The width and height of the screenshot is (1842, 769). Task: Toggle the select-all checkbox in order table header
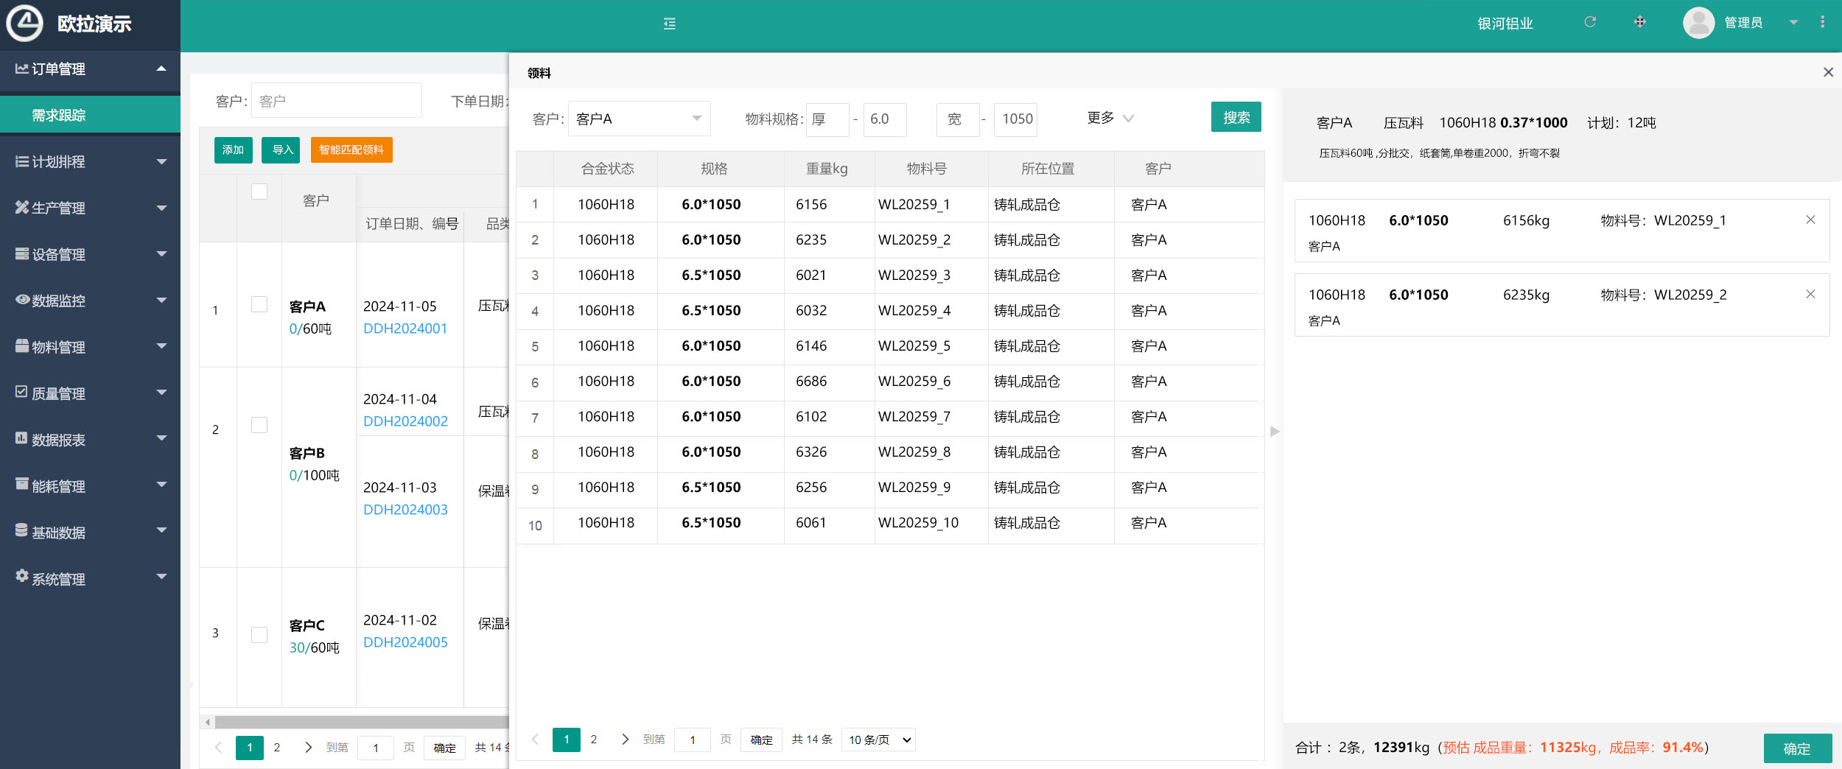click(x=259, y=192)
